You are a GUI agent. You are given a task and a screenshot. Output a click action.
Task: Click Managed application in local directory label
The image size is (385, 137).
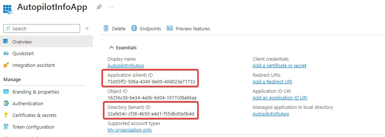click(293, 107)
